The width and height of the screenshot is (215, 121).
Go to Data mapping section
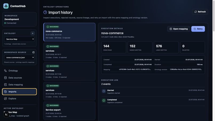[x=19, y=85]
